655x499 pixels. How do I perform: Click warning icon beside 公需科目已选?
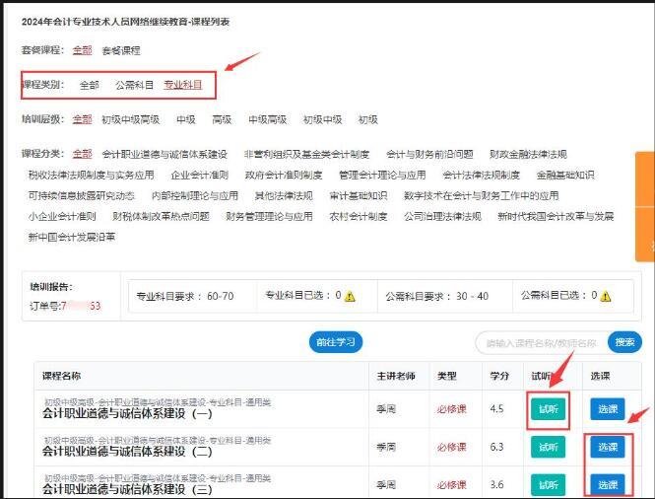[605, 296]
